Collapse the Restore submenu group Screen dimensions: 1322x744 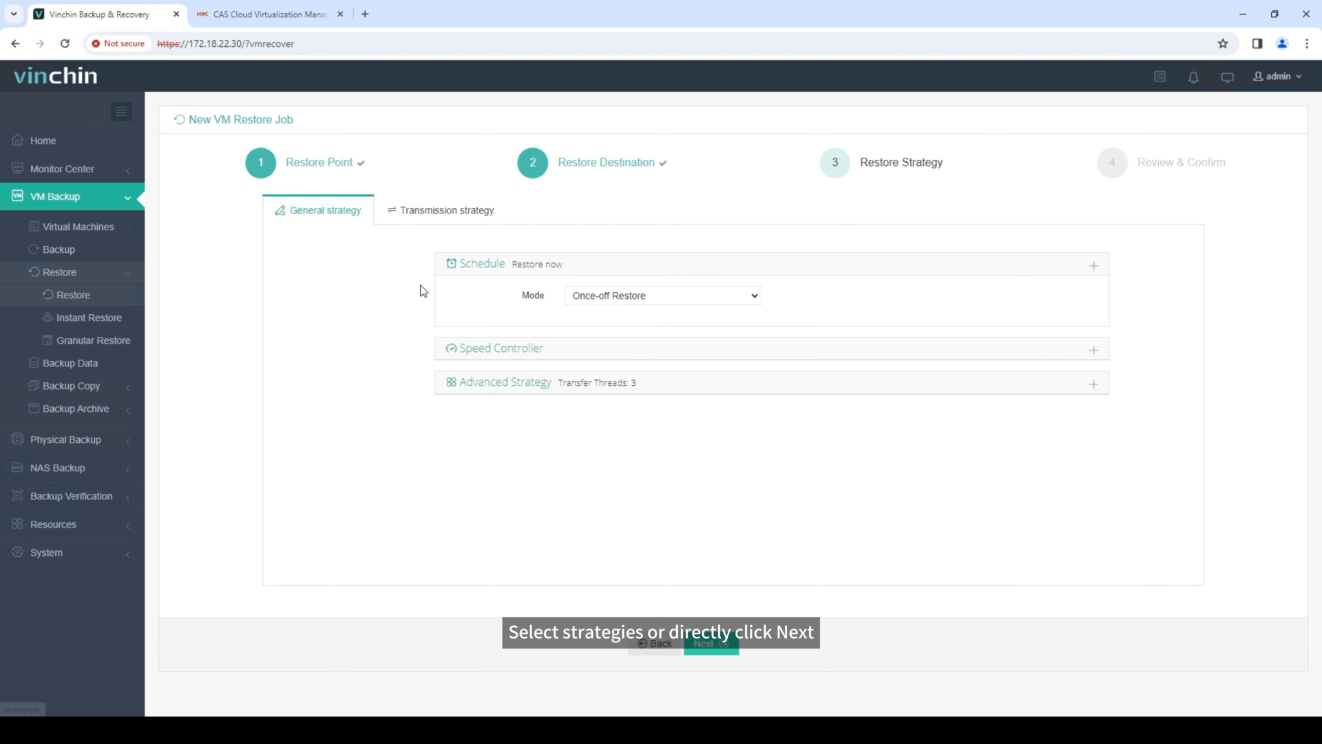click(72, 272)
